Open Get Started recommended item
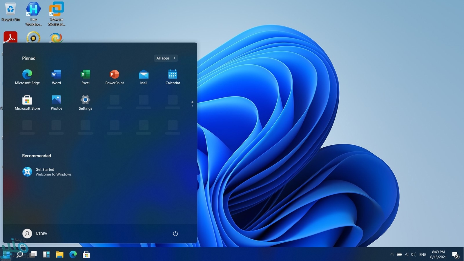Screen dimensions: 464x261 coord(47,172)
